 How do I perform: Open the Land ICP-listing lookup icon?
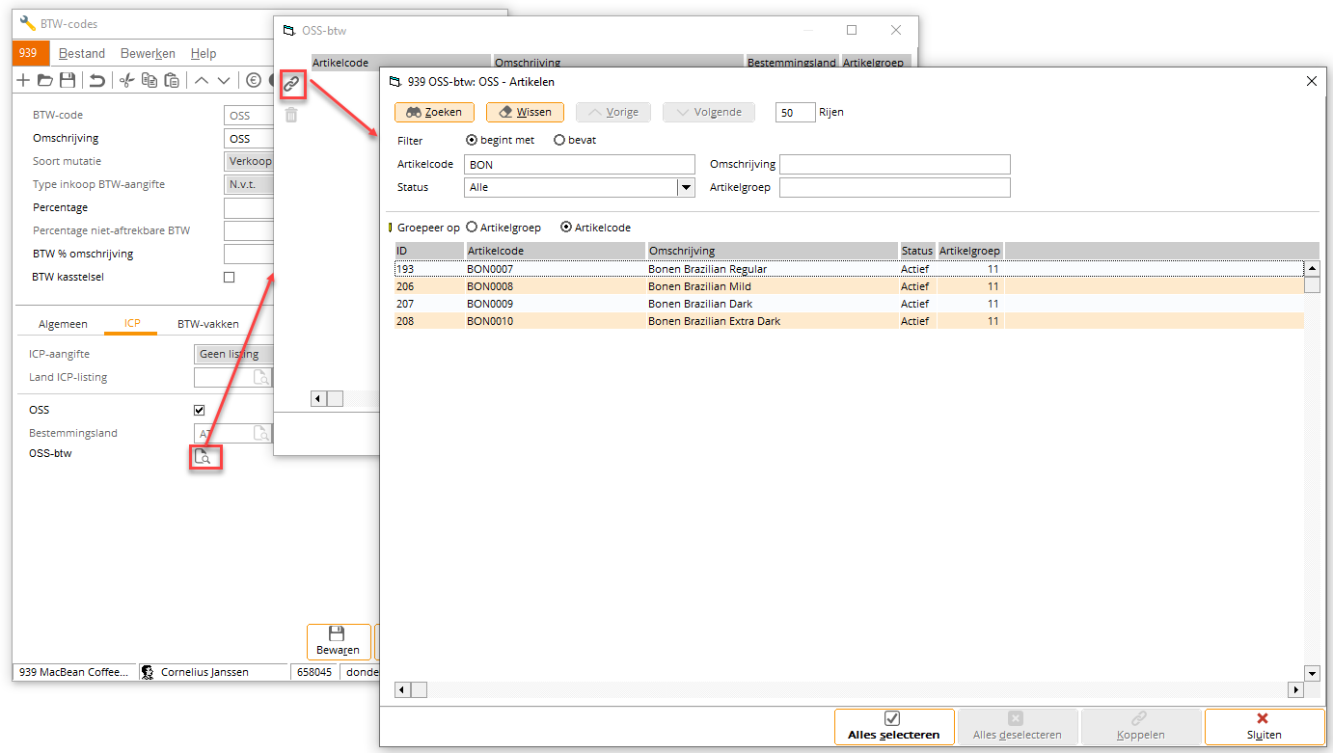pos(260,378)
